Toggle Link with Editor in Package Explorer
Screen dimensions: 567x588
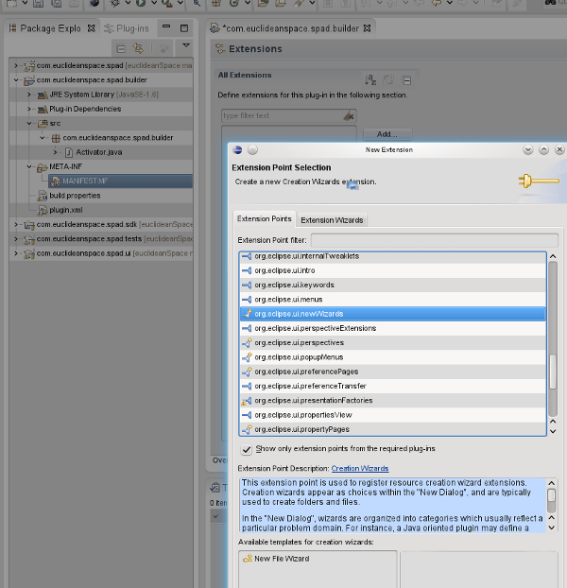click(138, 48)
